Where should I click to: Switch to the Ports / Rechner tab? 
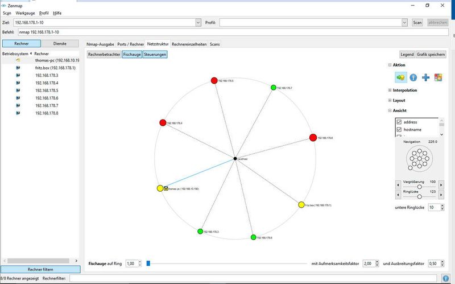coord(130,44)
